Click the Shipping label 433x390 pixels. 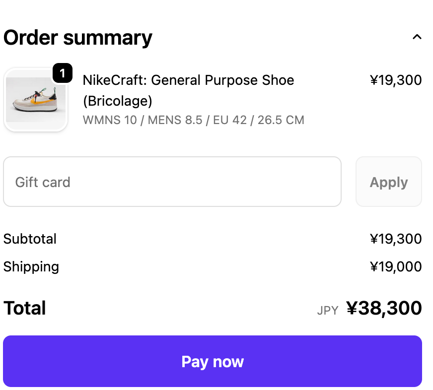[31, 266]
